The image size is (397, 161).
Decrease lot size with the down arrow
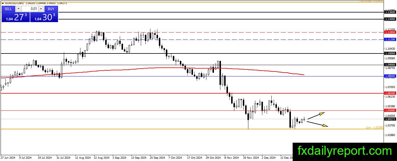pos(18,9)
